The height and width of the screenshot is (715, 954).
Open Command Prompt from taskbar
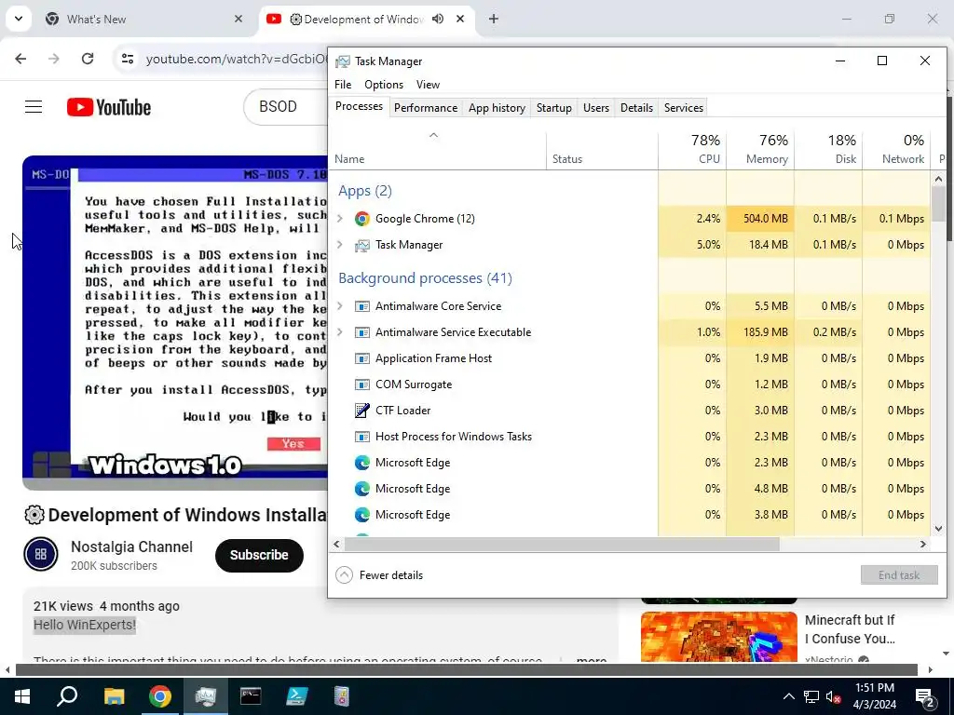pos(251,696)
